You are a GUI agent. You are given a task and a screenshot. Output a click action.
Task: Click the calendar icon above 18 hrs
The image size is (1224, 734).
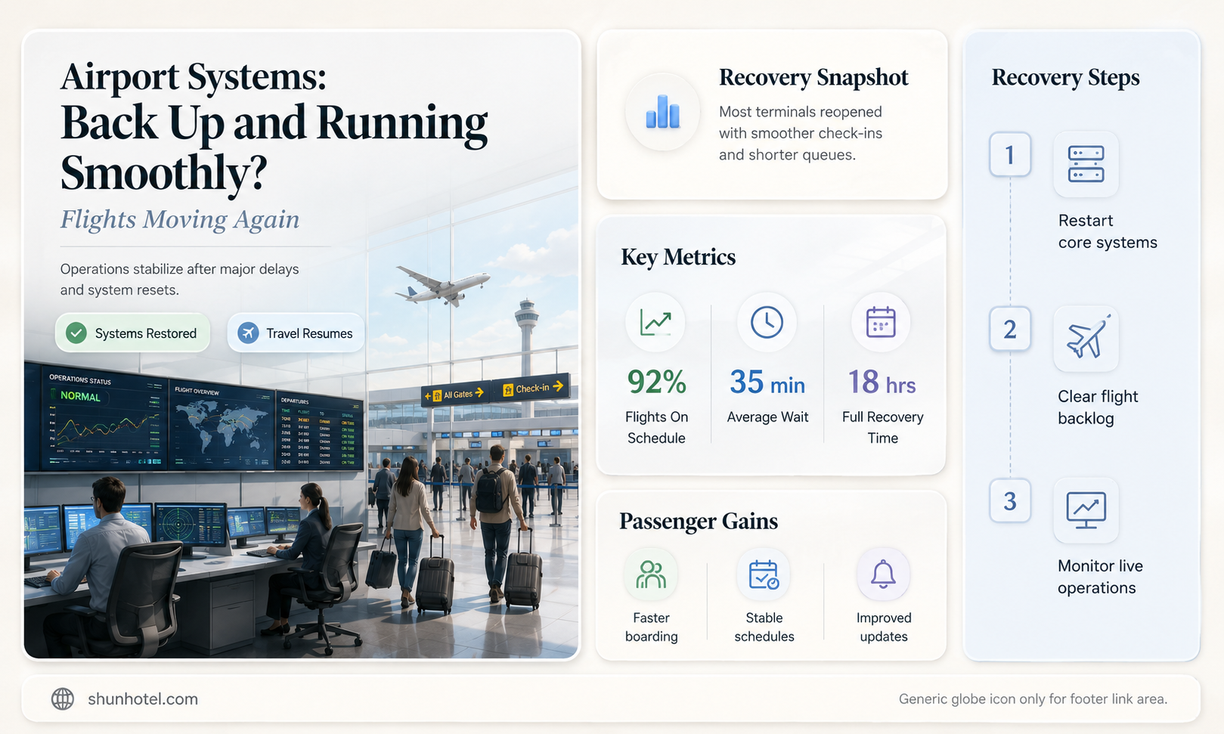[x=881, y=323]
